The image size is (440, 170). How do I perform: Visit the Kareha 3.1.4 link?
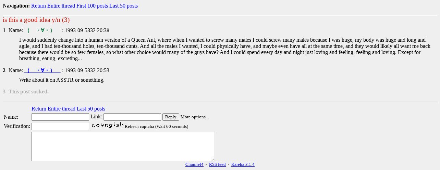tap(243, 165)
